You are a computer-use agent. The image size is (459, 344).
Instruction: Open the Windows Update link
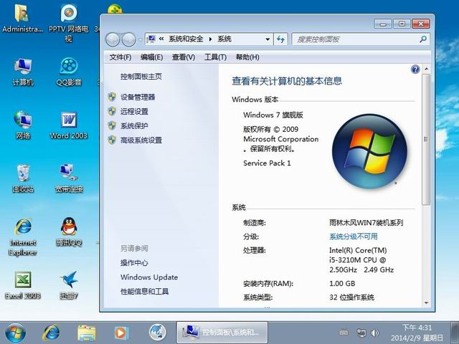[149, 277]
